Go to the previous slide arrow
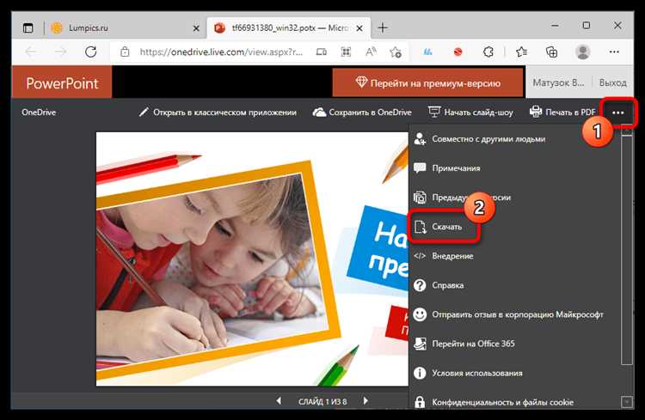645x420 pixels. [x=278, y=401]
